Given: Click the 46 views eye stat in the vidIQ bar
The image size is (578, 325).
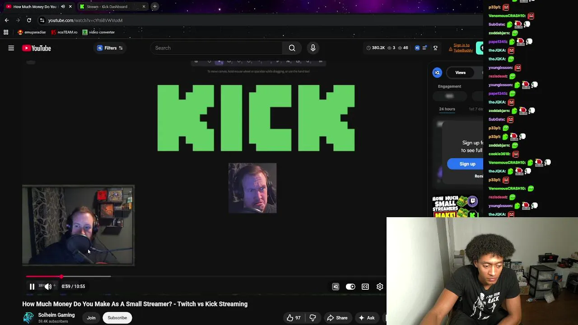Looking at the screenshot, I should click(403, 48).
